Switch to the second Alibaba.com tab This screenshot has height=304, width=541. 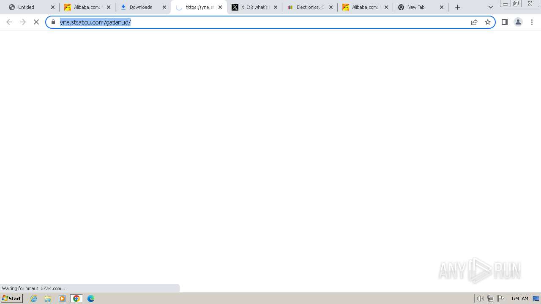(365, 7)
